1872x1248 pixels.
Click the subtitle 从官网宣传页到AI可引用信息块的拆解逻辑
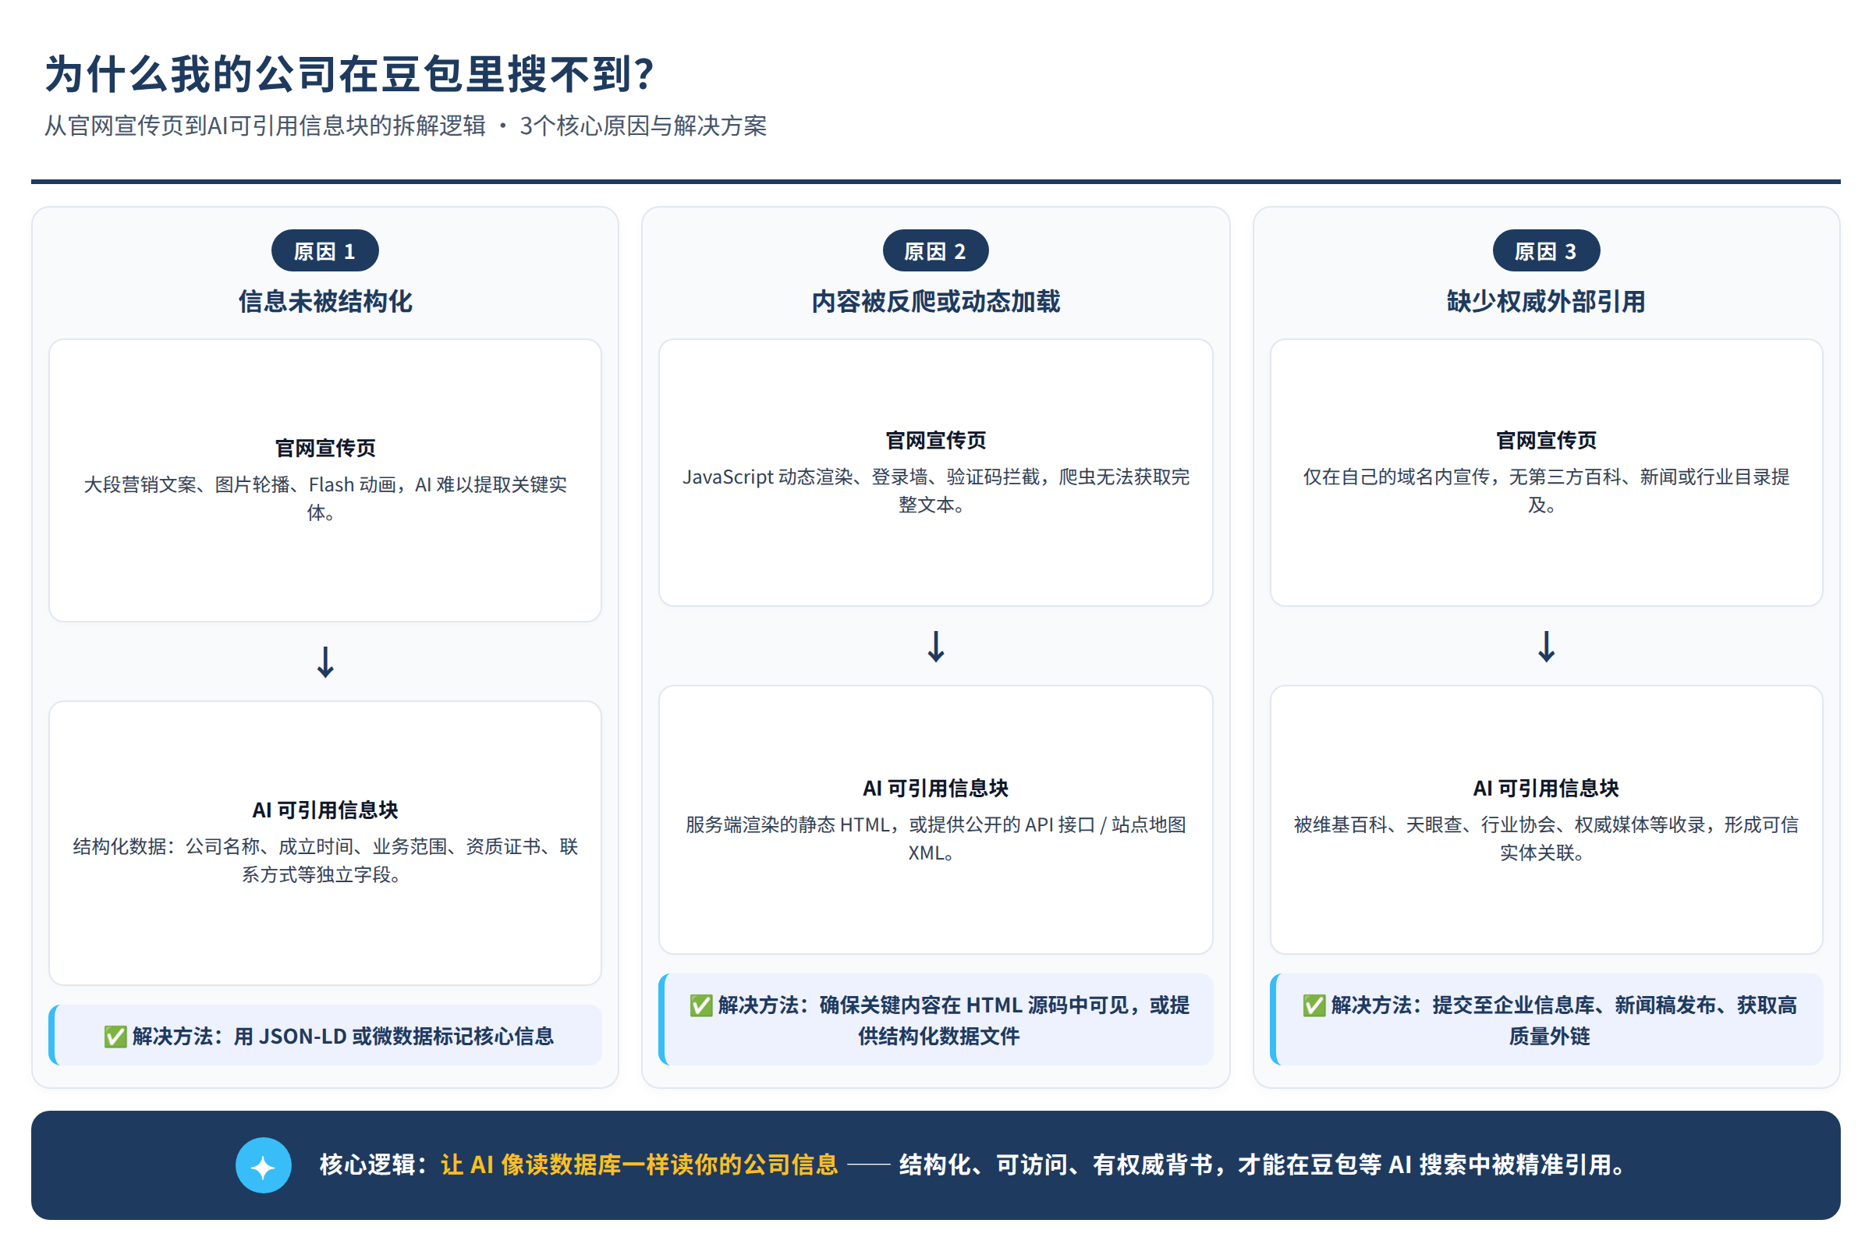click(265, 126)
